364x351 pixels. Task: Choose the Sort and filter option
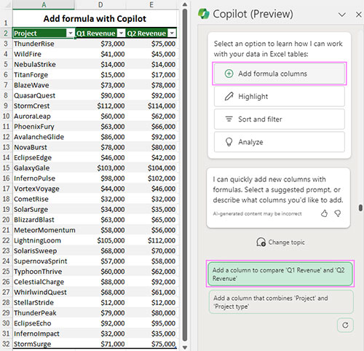[x=280, y=119]
